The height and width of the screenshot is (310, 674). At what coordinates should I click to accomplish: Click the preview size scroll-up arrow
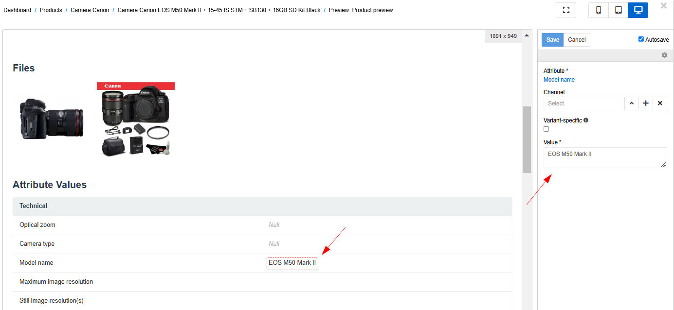point(527,36)
